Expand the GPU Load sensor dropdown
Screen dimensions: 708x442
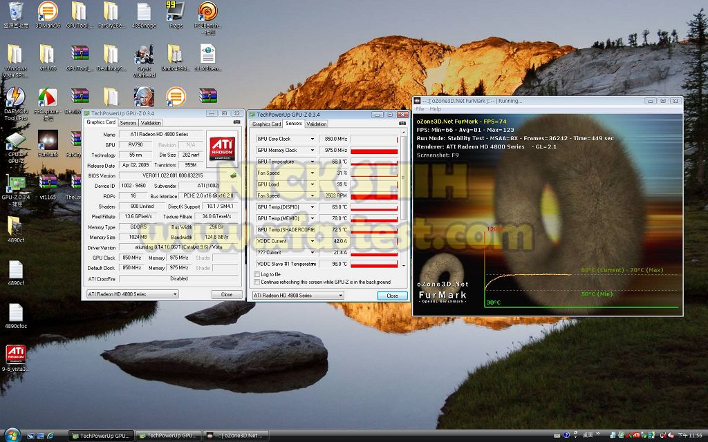[313, 184]
